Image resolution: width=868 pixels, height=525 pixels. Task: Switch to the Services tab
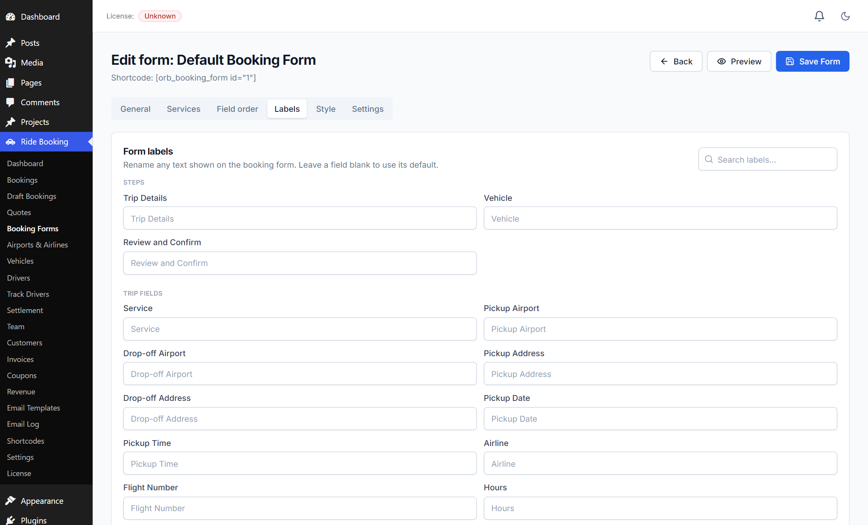point(184,109)
